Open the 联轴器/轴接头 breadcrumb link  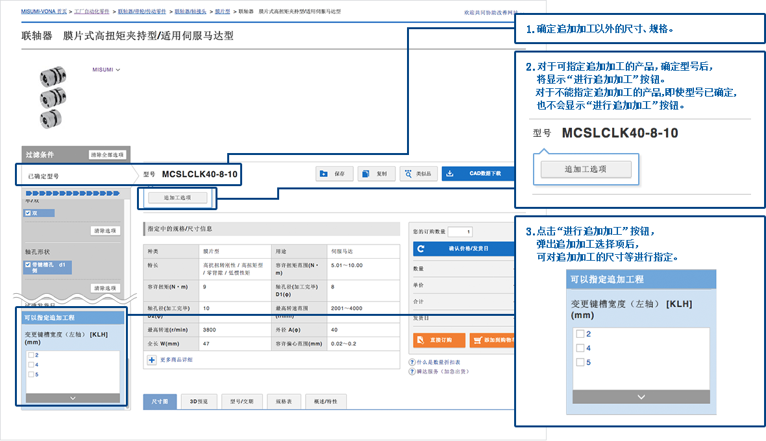190,11
